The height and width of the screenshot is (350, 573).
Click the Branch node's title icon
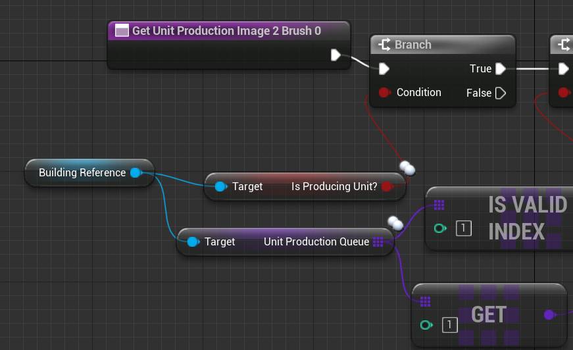384,45
